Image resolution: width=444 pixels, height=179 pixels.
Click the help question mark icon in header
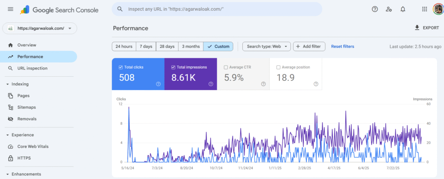click(375, 9)
